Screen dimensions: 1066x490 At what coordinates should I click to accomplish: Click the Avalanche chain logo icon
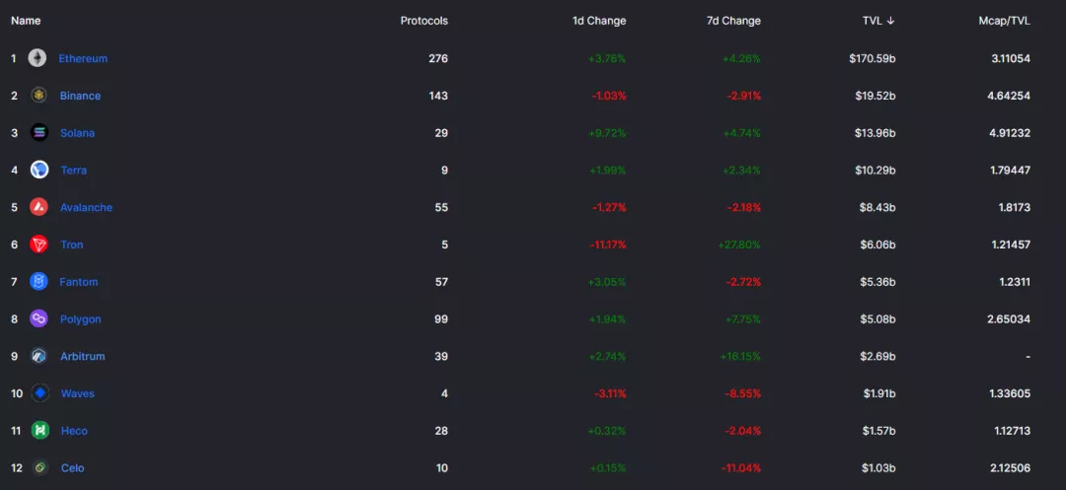pyautogui.click(x=38, y=207)
